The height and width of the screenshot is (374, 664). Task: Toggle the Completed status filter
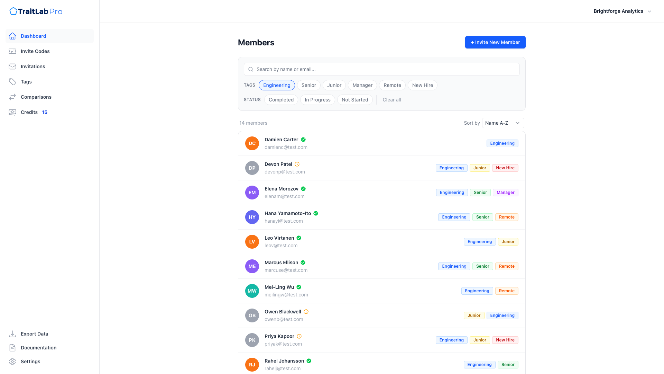[281, 100]
